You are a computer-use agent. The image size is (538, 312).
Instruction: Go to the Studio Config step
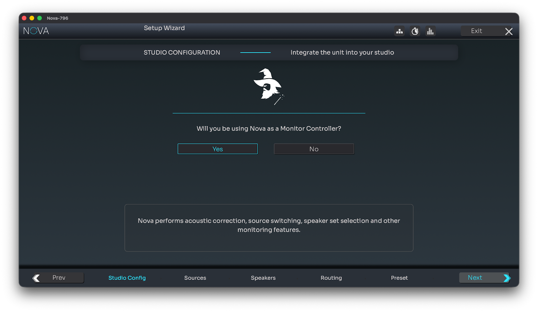click(x=127, y=278)
